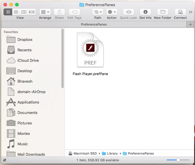The height and width of the screenshot is (165, 195).
Task: Create a New Folder
Action: (x=163, y=12)
